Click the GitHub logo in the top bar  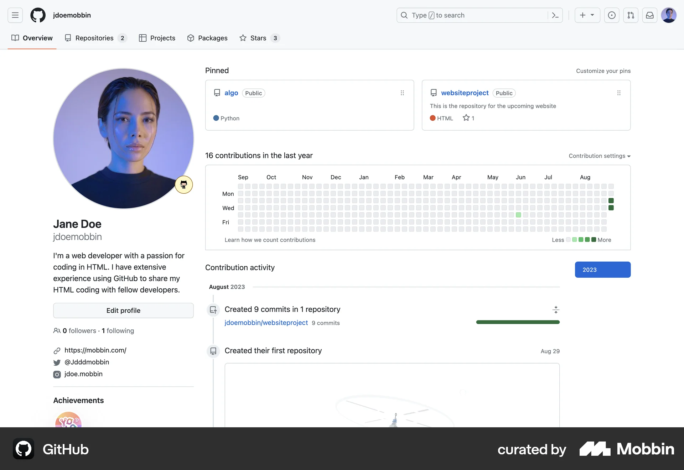[x=38, y=15]
